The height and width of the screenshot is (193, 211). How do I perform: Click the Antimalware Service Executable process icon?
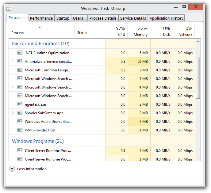coord(20,61)
